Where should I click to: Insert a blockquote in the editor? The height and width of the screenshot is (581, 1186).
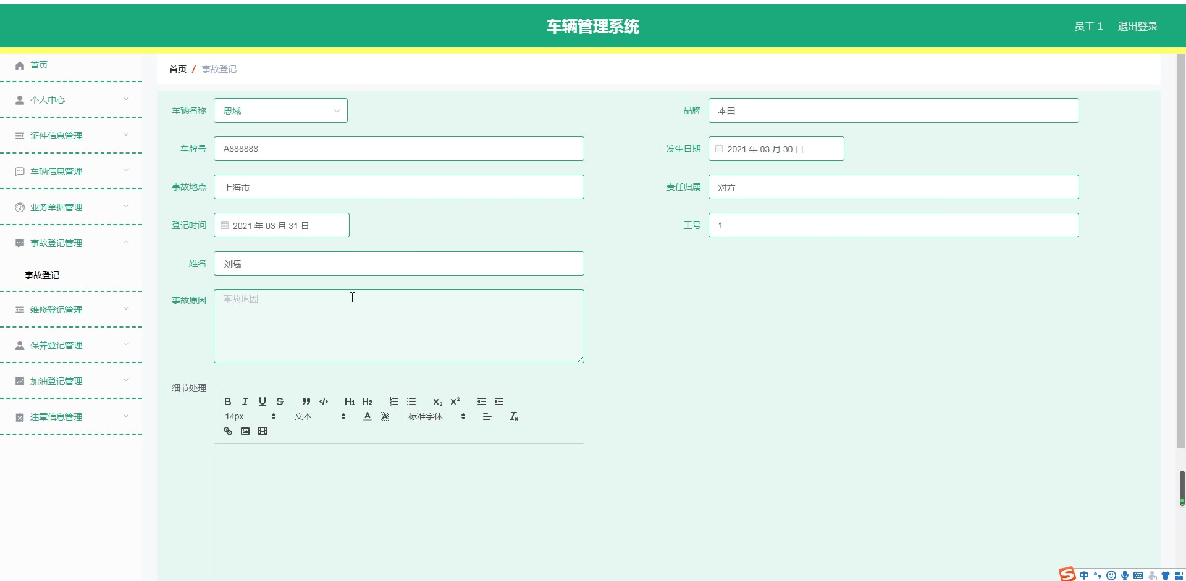306,402
